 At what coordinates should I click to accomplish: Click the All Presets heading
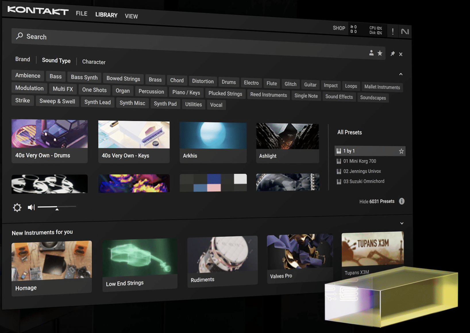tap(349, 132)
